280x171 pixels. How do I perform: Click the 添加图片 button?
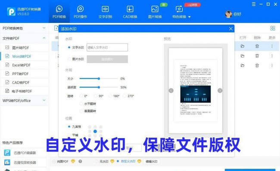[107, 59]
